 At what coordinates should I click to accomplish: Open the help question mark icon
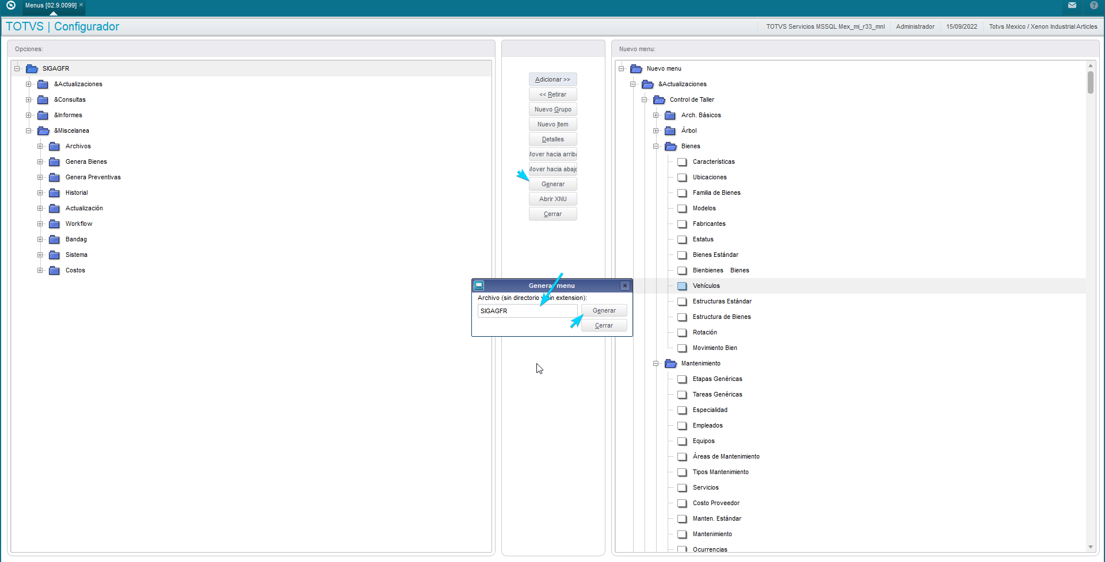pyautogui.click(x=1094, y=5)
